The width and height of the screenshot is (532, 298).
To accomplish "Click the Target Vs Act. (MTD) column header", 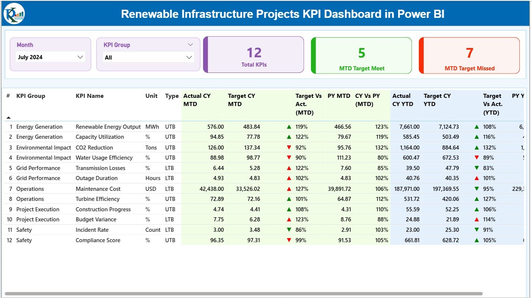I will coord(308,104).
